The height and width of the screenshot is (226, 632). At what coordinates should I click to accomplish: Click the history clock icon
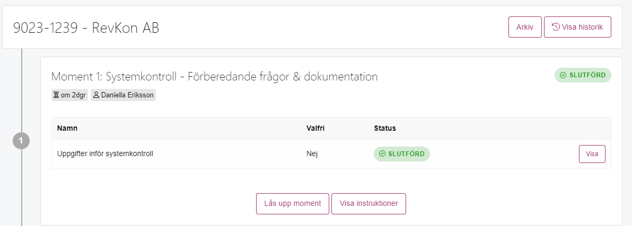556,27
